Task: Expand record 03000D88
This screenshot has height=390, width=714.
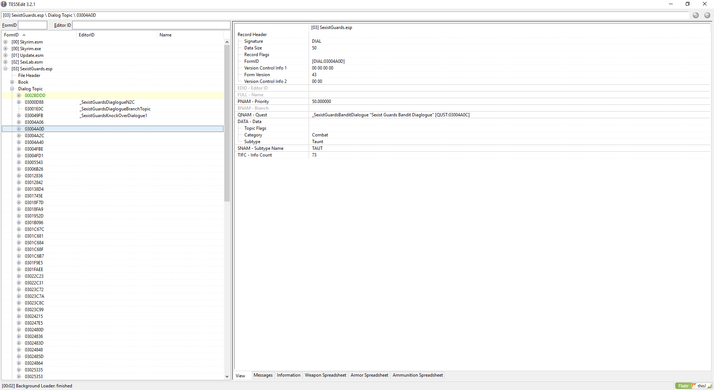Action: click(19, 102)
